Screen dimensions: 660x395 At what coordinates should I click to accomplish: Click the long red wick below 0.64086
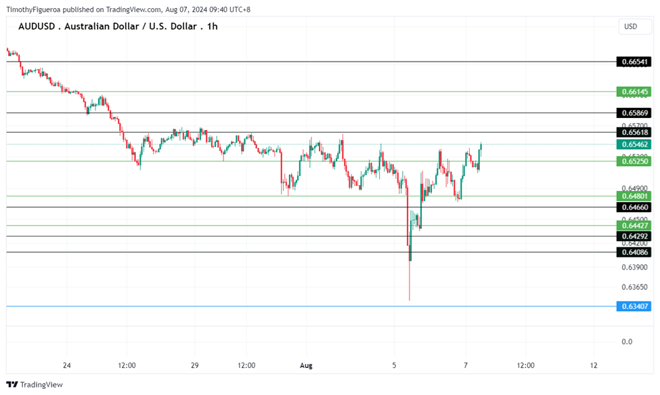click(410, 281)
